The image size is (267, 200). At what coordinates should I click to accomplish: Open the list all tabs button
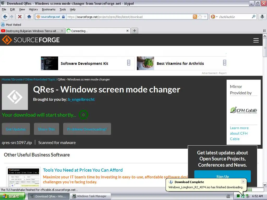point(264,31)
